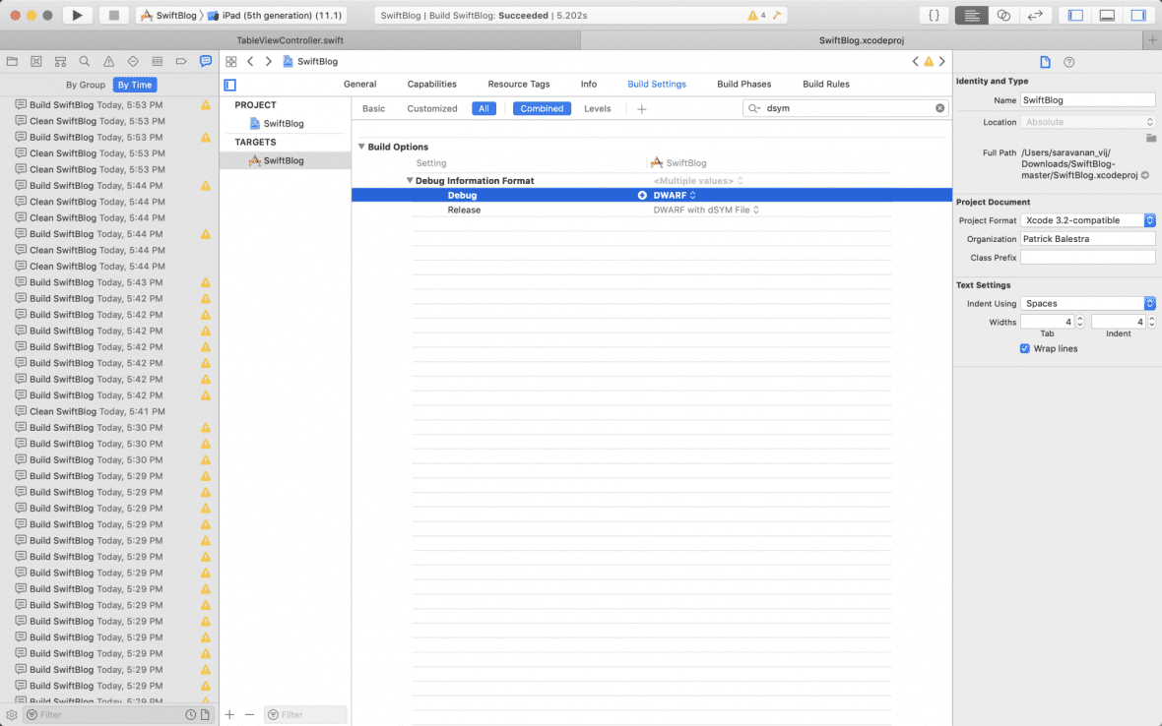
Task: Increment the Tab width stepper
Action: pos(1079,318)
